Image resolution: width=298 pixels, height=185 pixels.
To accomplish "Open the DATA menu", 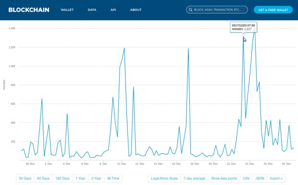I will [x=92, y=10].
